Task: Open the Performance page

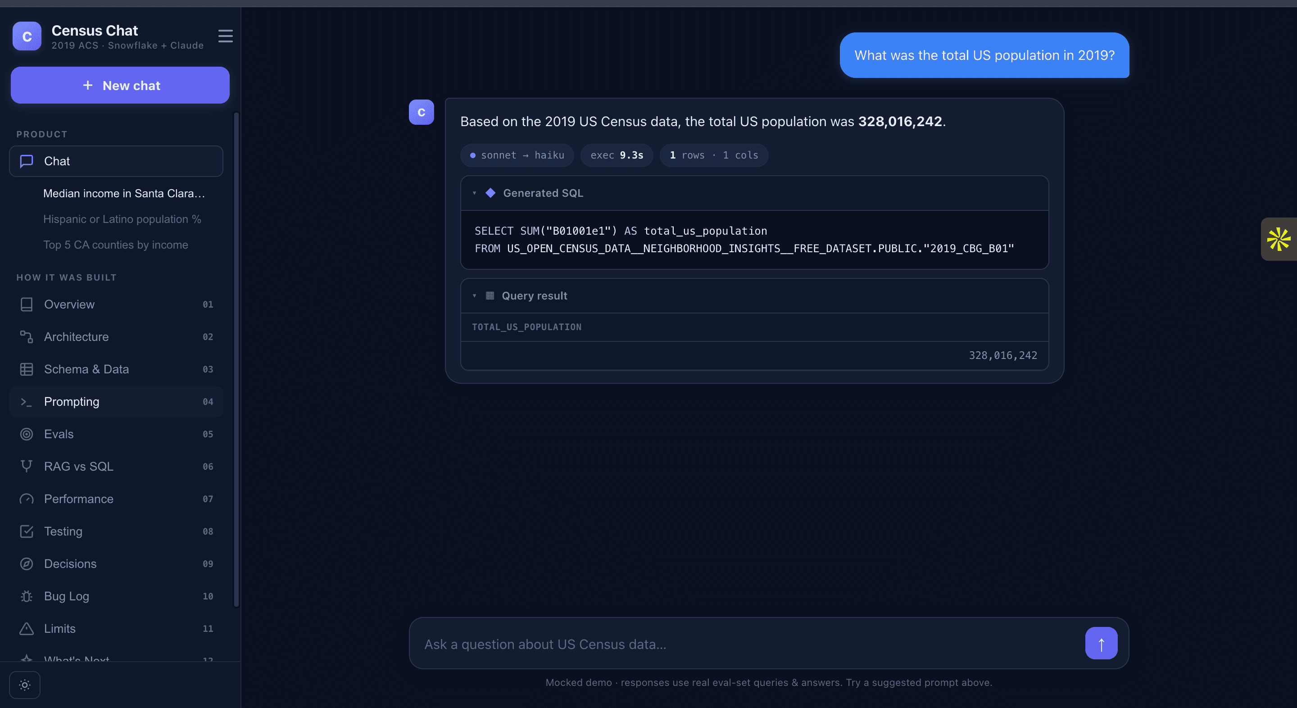Action: pyautogui.click(x=116, y=499)
